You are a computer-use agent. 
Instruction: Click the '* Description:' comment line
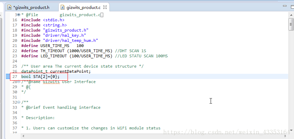point(38,118)
